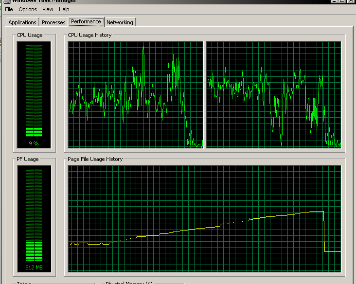Click the '812 MB' PF usage value
The height and width of the screenshot is (284, 356).
pos(34,267)
